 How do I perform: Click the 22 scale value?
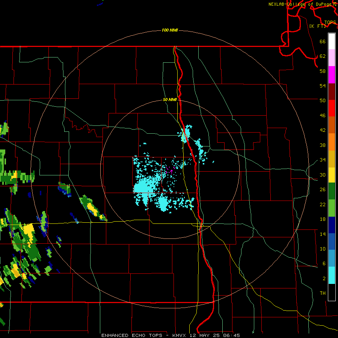[323, 204]
